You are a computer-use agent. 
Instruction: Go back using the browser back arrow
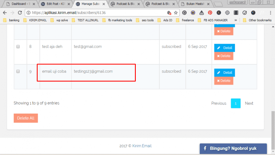point(5,13)
